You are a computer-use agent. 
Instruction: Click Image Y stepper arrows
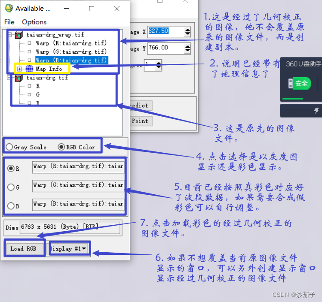(x=188, y=48)
